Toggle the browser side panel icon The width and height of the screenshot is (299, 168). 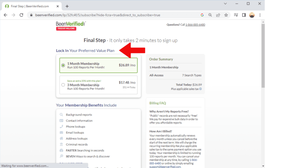point(244,15)
